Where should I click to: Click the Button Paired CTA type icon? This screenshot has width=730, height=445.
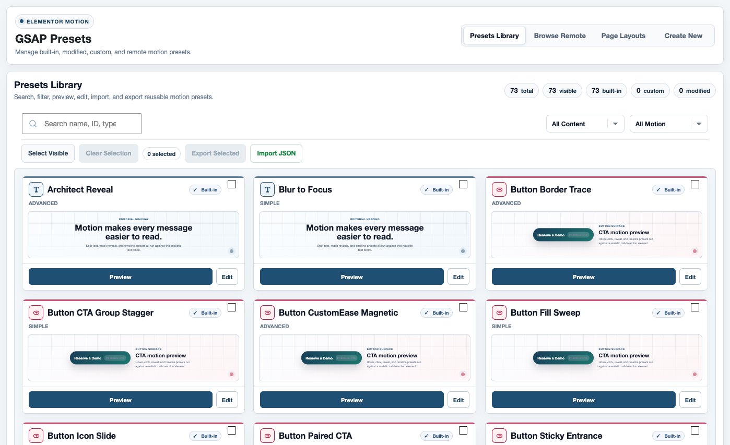pyautogui.click(x=267, y=436)
